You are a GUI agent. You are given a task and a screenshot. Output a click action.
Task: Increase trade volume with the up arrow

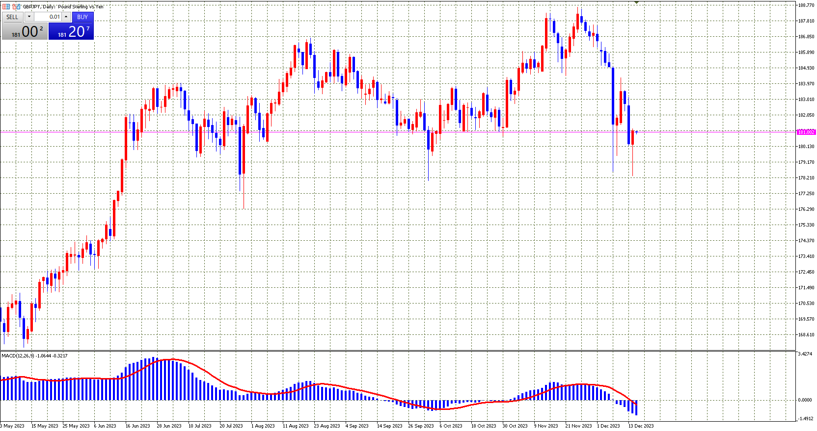66,17
